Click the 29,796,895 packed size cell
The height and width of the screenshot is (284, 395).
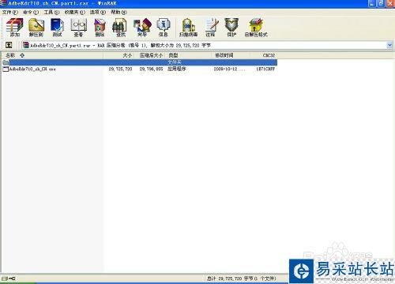[151, 69]
